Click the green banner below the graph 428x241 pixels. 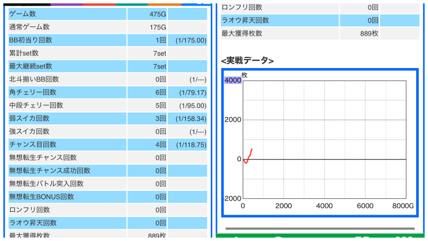320,237
